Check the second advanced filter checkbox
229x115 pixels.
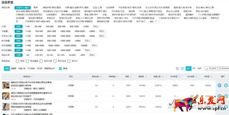[x=27, y=61]
